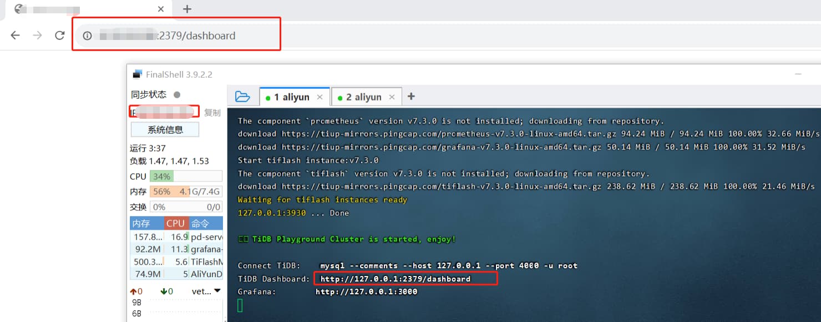821x322 pixels.
Task: Close the current browser tab
Action: click(161, 9)
